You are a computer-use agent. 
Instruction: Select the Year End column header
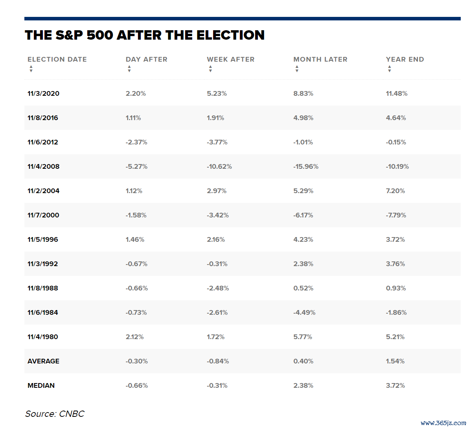[405, 59]
